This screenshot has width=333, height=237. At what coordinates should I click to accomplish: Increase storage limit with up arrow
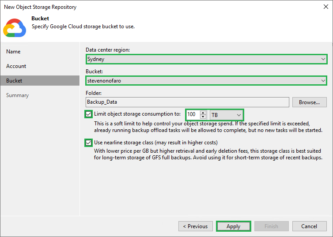(203, 113)
